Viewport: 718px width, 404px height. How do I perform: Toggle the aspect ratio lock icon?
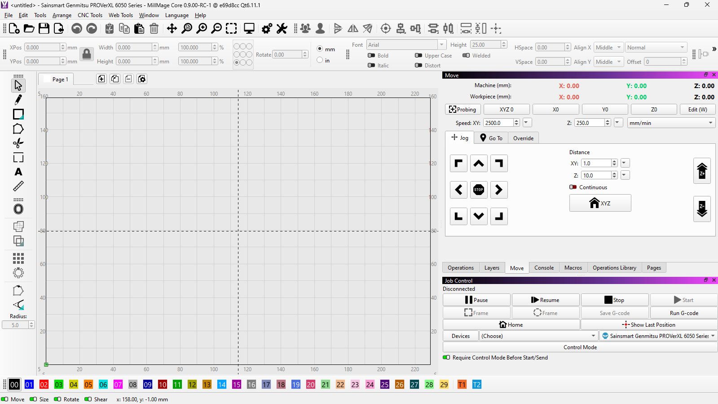coord(87,54)
